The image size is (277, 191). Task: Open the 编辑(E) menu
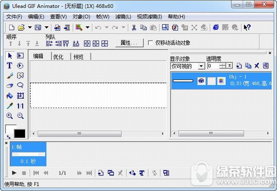click(36, 17)
